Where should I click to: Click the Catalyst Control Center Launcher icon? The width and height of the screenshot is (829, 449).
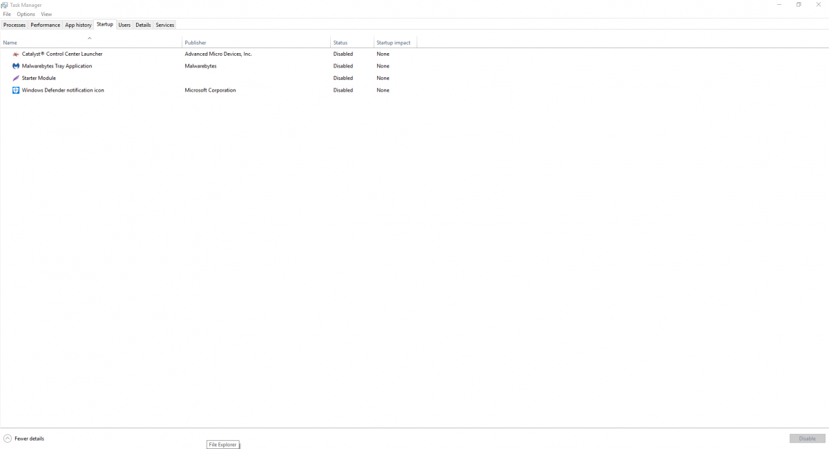[x=16, y=54]
